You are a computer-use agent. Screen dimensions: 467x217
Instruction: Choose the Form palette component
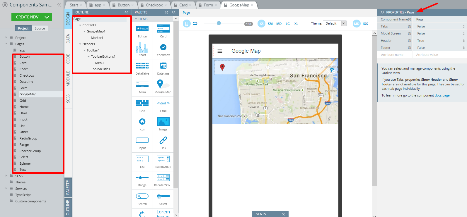tap(142, 87)
